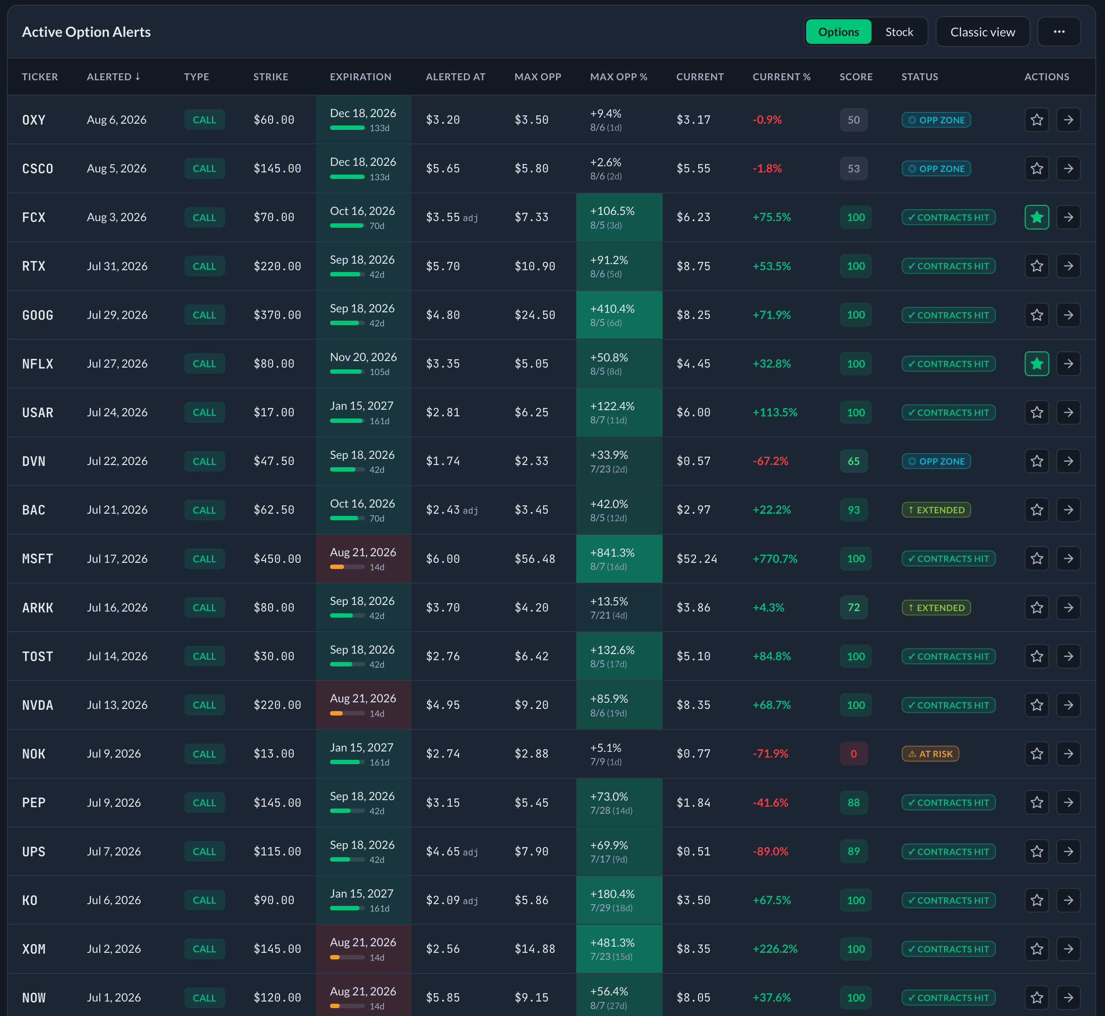Go to FCX details via arrow
This screenshot has width=1105, height=1016.
pos(1068,217)
